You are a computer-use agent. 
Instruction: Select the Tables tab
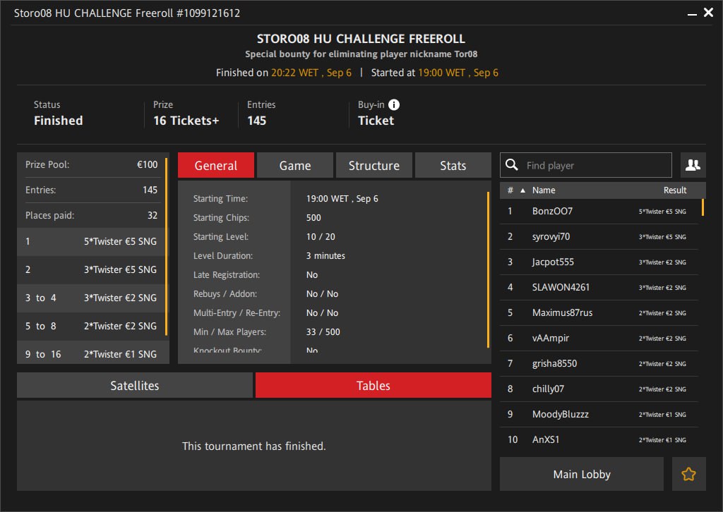click(x=373, y=385)
